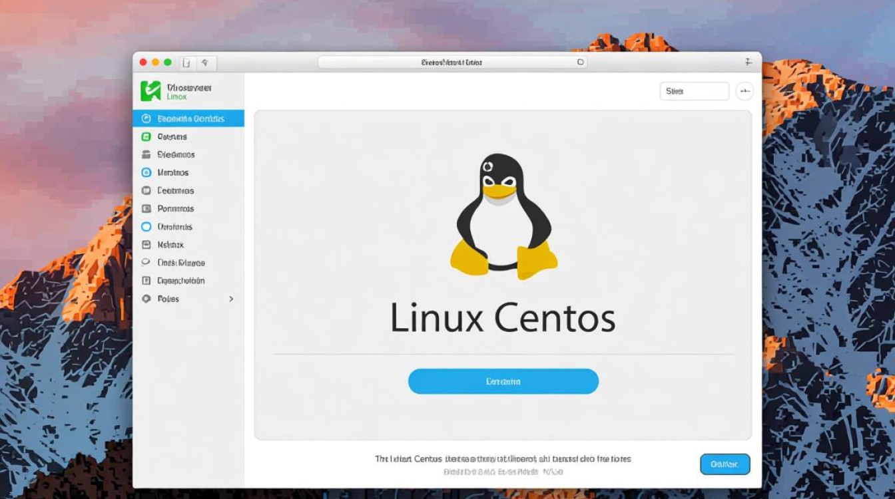This screenshot has height=499, width=895.
Task: Select the blue ring icon in the sidebar
Action: [x=148, y=226]
